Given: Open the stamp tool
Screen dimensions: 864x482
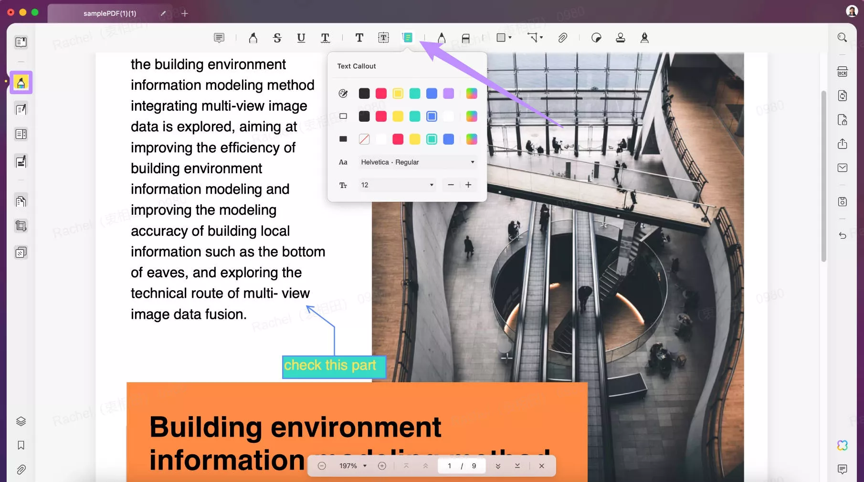Looking at the screenshot, I should click(x=621, y=38).
